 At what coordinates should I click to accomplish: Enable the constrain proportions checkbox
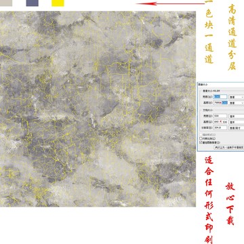click(x=201, y=138)
